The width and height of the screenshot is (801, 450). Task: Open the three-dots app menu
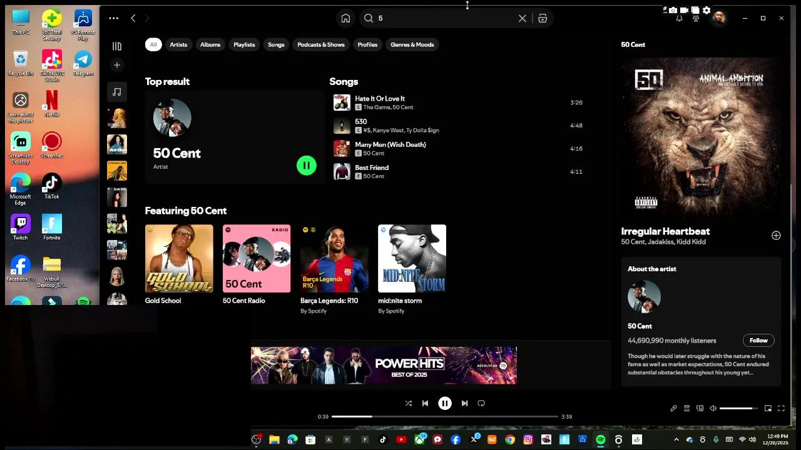click(x=113, y=18)
